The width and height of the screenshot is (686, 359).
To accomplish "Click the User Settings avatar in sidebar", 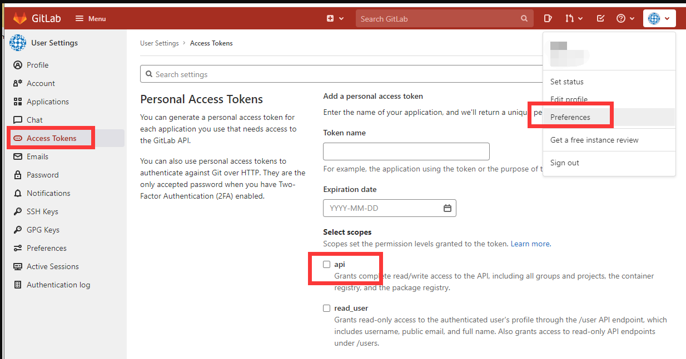I will [18, 43].
